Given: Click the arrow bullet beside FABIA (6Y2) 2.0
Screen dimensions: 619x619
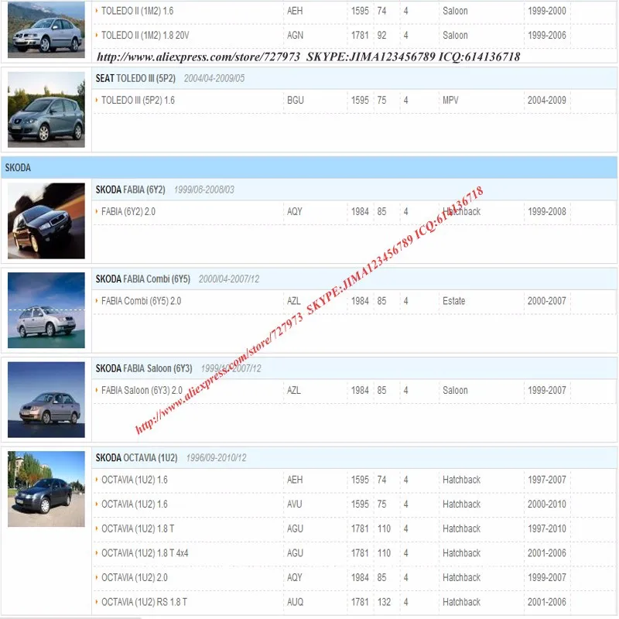Looking at the screenshot, I should (97, 211).
